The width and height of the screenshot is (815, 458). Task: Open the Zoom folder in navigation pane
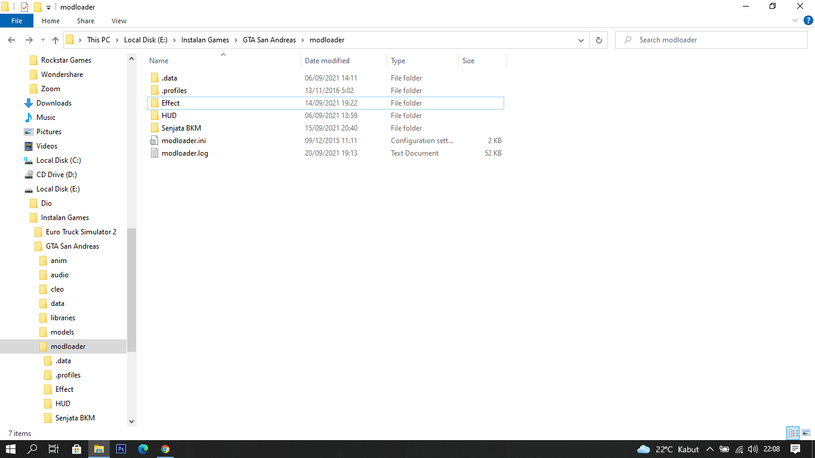[x=50, y=89]
